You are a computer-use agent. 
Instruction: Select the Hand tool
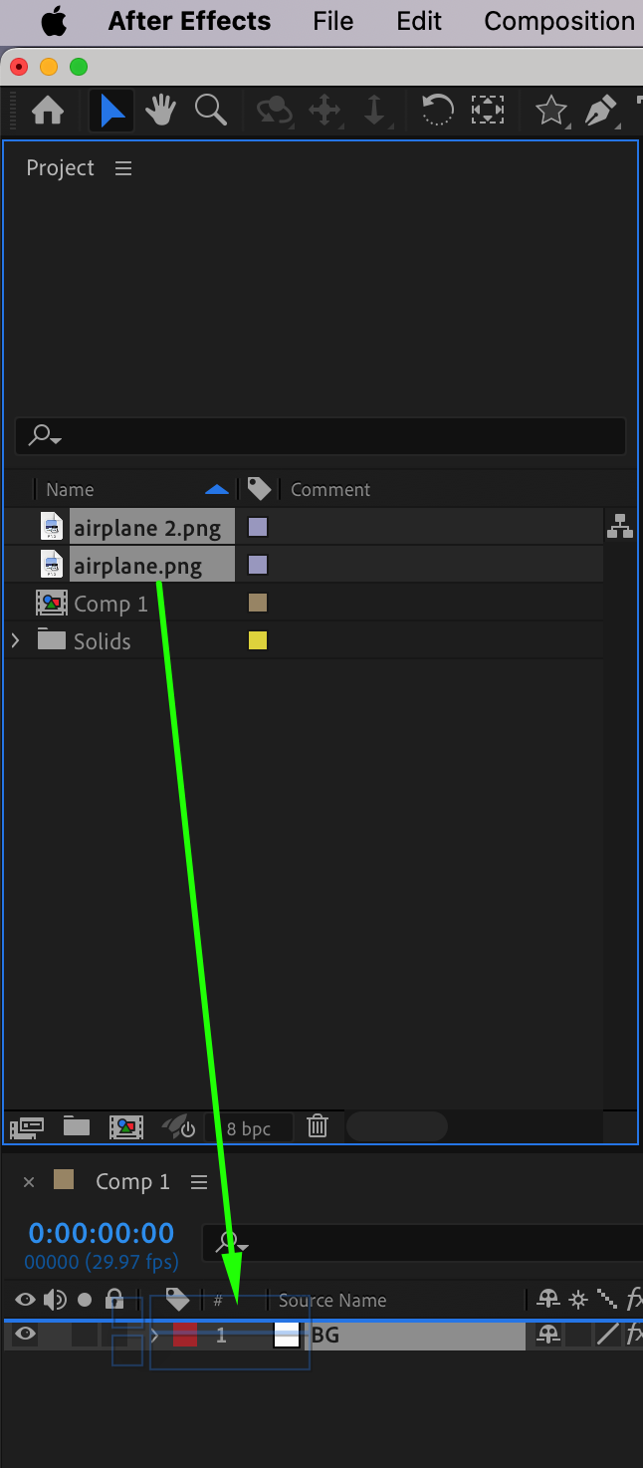160,111
